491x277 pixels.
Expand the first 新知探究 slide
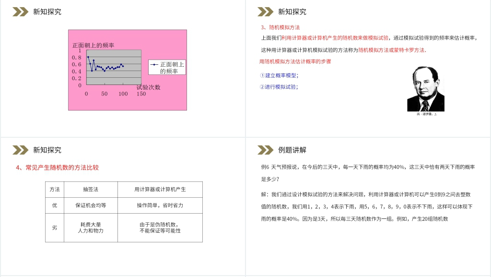pyautogui.click(x=123, y=69)
